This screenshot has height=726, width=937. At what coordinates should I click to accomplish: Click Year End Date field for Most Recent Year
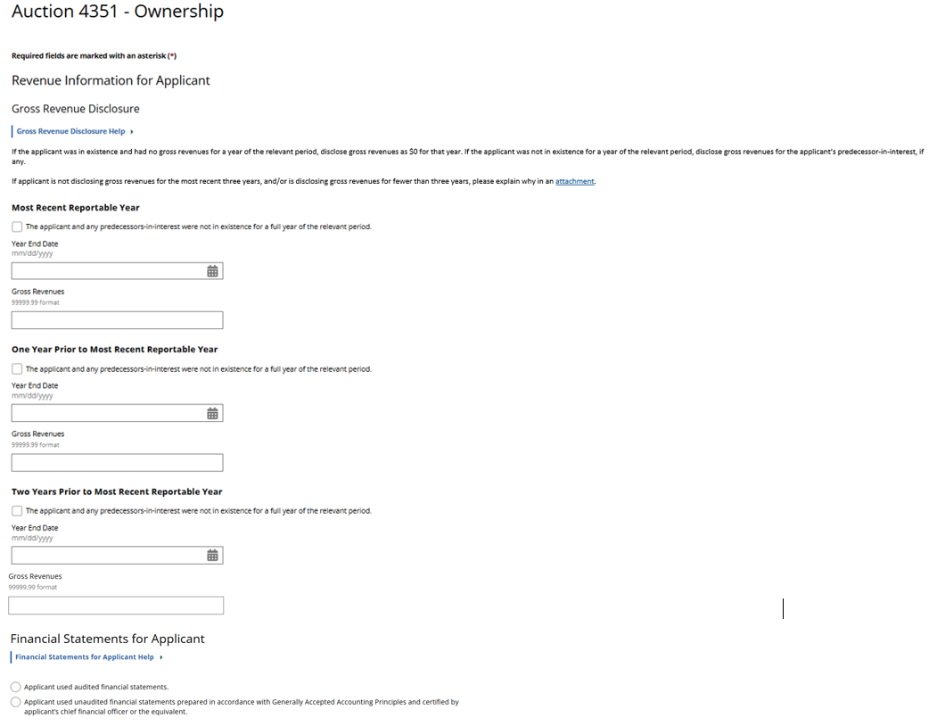[x=107, y=271]
